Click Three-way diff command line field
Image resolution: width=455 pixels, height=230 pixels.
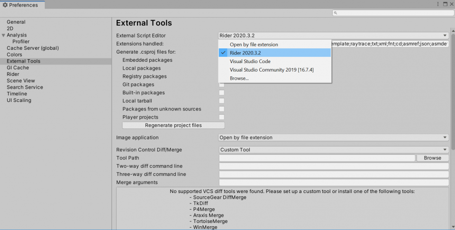coord(334,174)
